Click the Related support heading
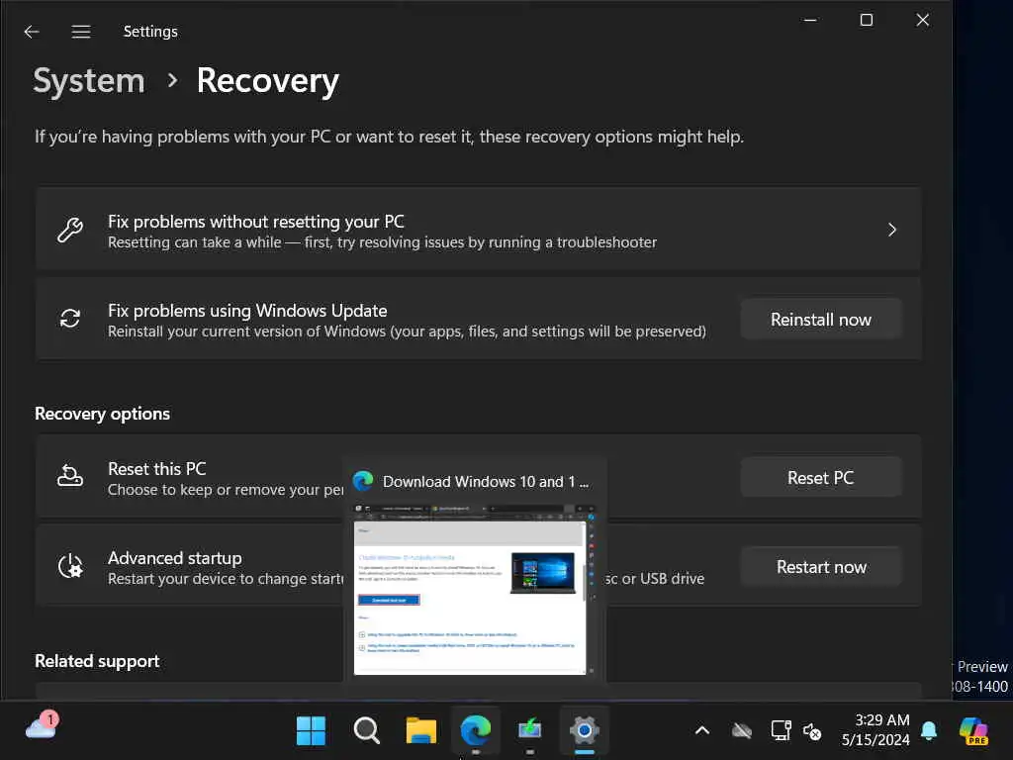 click(97, 661)
